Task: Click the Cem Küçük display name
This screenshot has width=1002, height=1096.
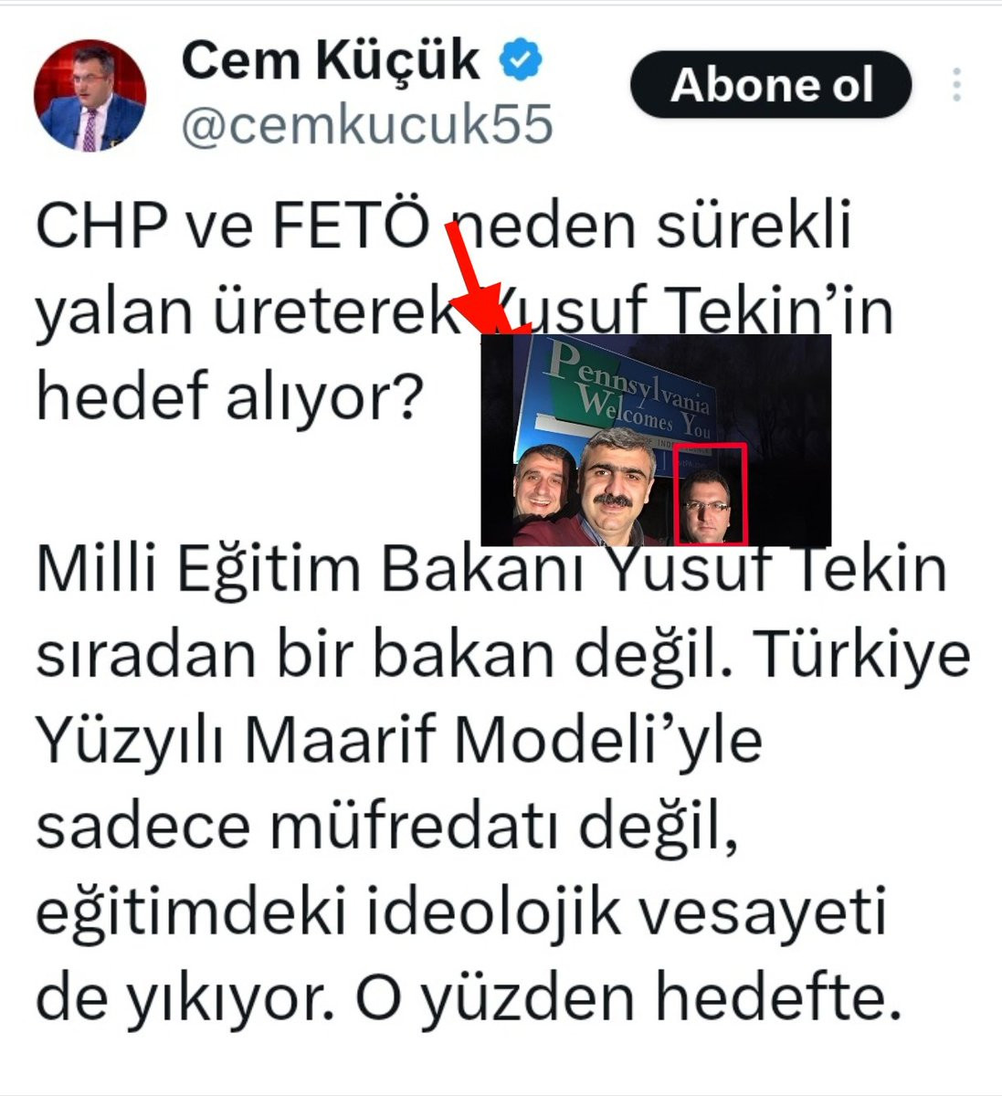Action: click(x=331, y=61)
